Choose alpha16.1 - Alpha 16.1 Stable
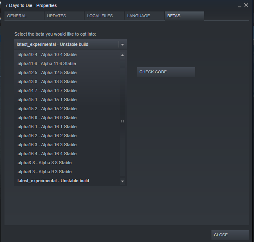 (67, 127)
